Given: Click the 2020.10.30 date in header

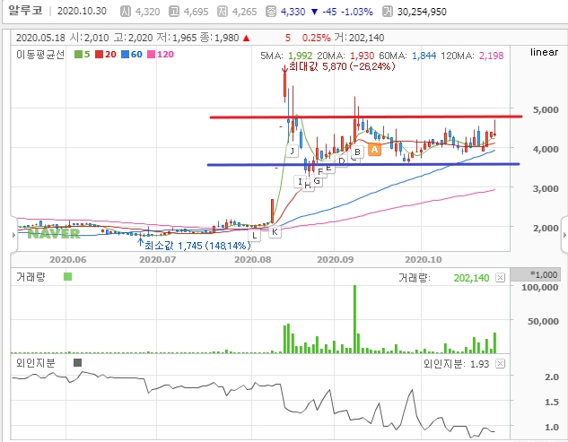Looking at the screenshot, I should (82, 11).
